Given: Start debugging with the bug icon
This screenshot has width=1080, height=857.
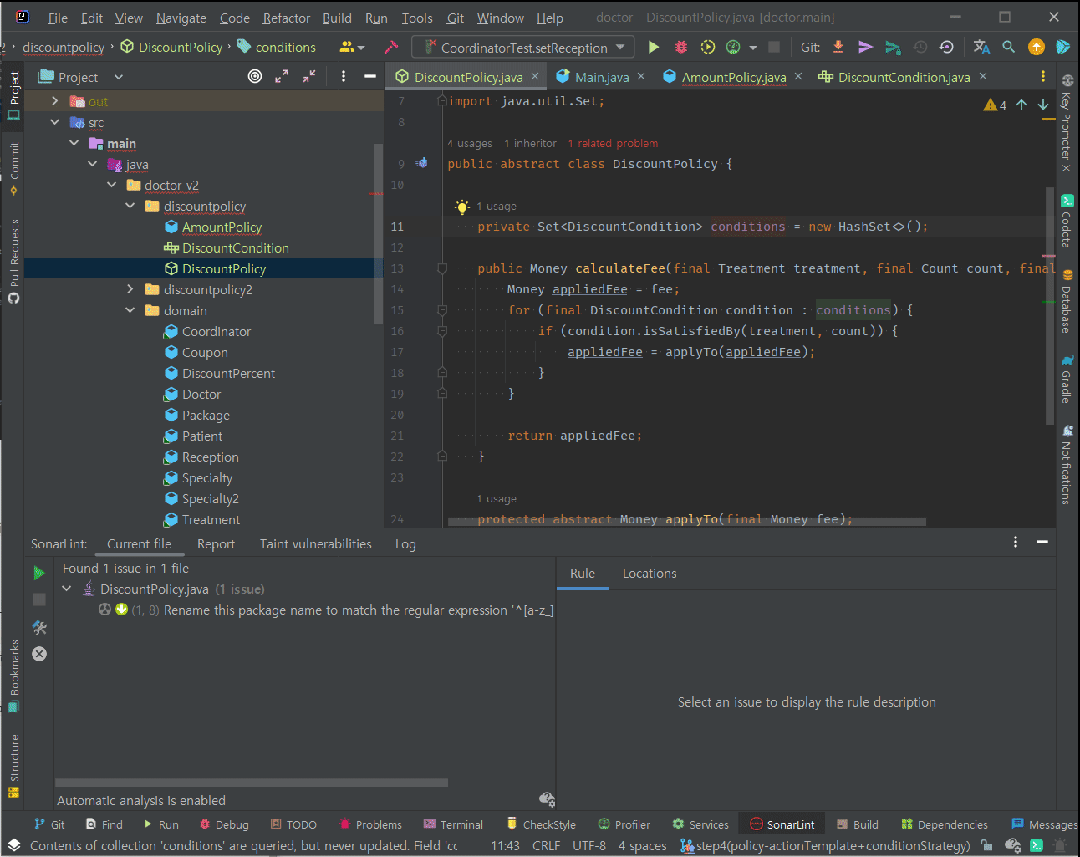Looking at the screenshot, I should coord(681,48).
